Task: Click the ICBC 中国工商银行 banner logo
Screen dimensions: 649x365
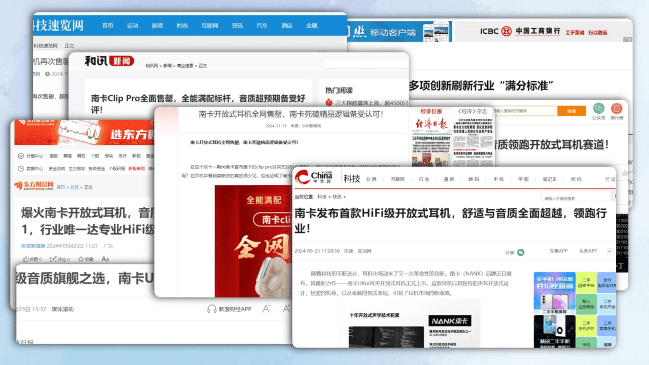Action: click(x=520, y=31)
